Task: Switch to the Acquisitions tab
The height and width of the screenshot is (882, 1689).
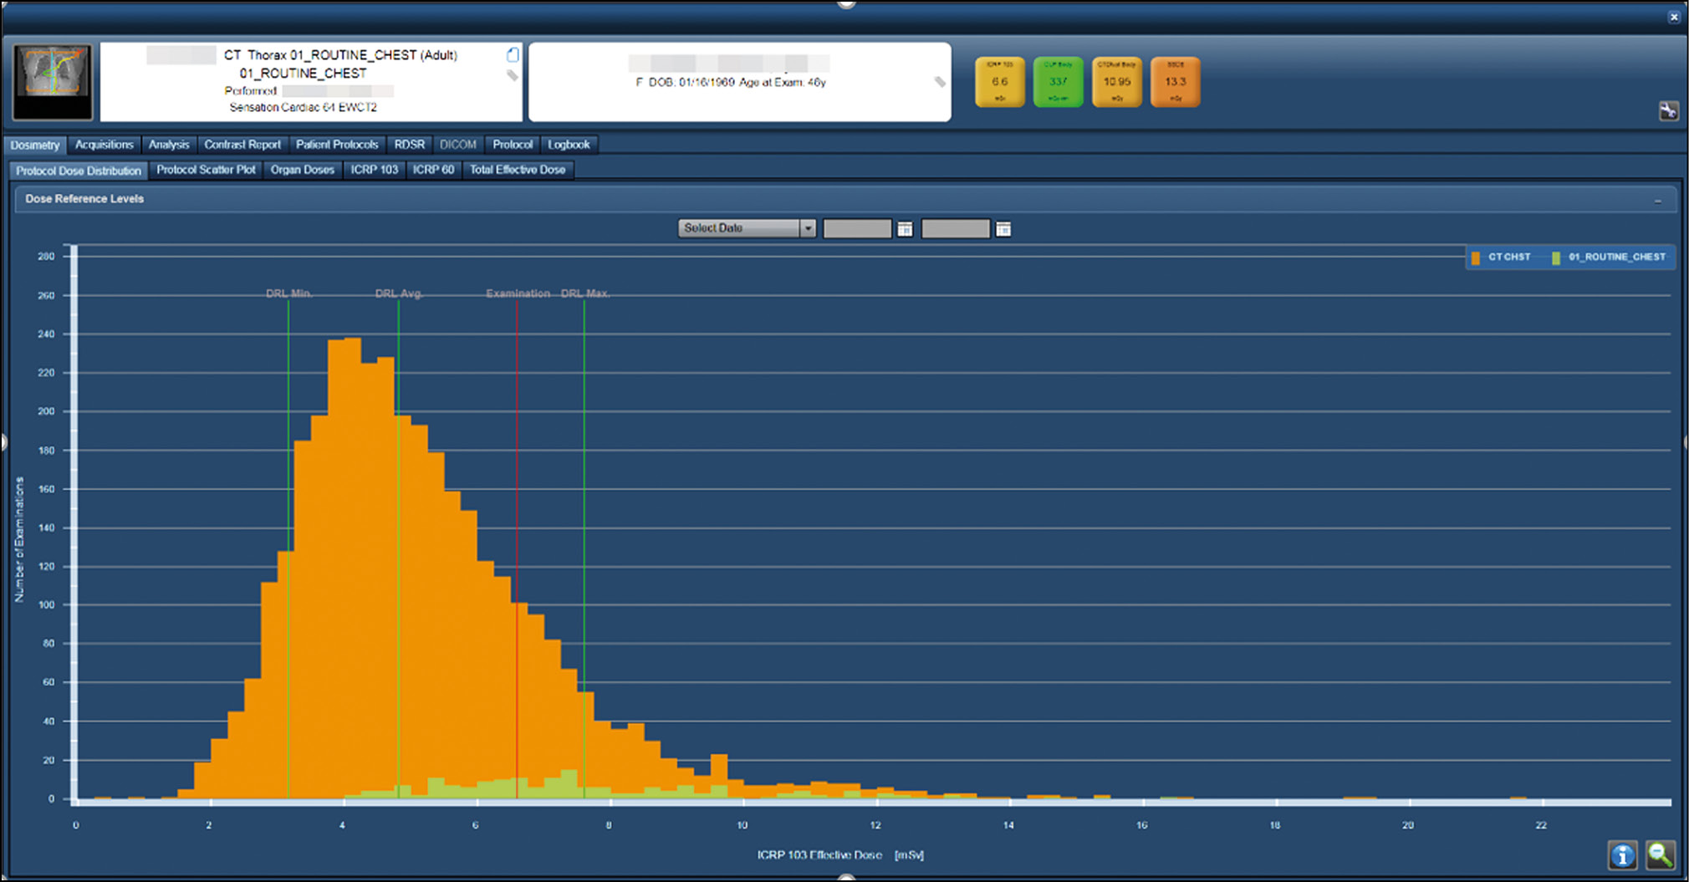Action: 105,145
